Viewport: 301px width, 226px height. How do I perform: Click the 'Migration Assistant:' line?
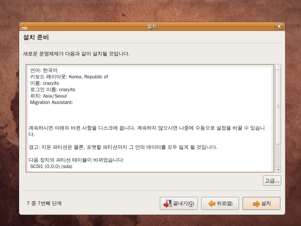(x=52, y=102)
